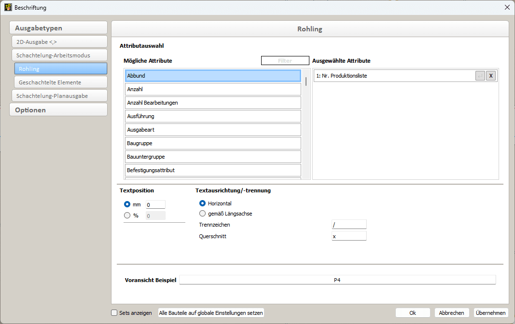Choose gemäß Längsachse text alignment
The image size is (515, 324).
pos(202,214)
